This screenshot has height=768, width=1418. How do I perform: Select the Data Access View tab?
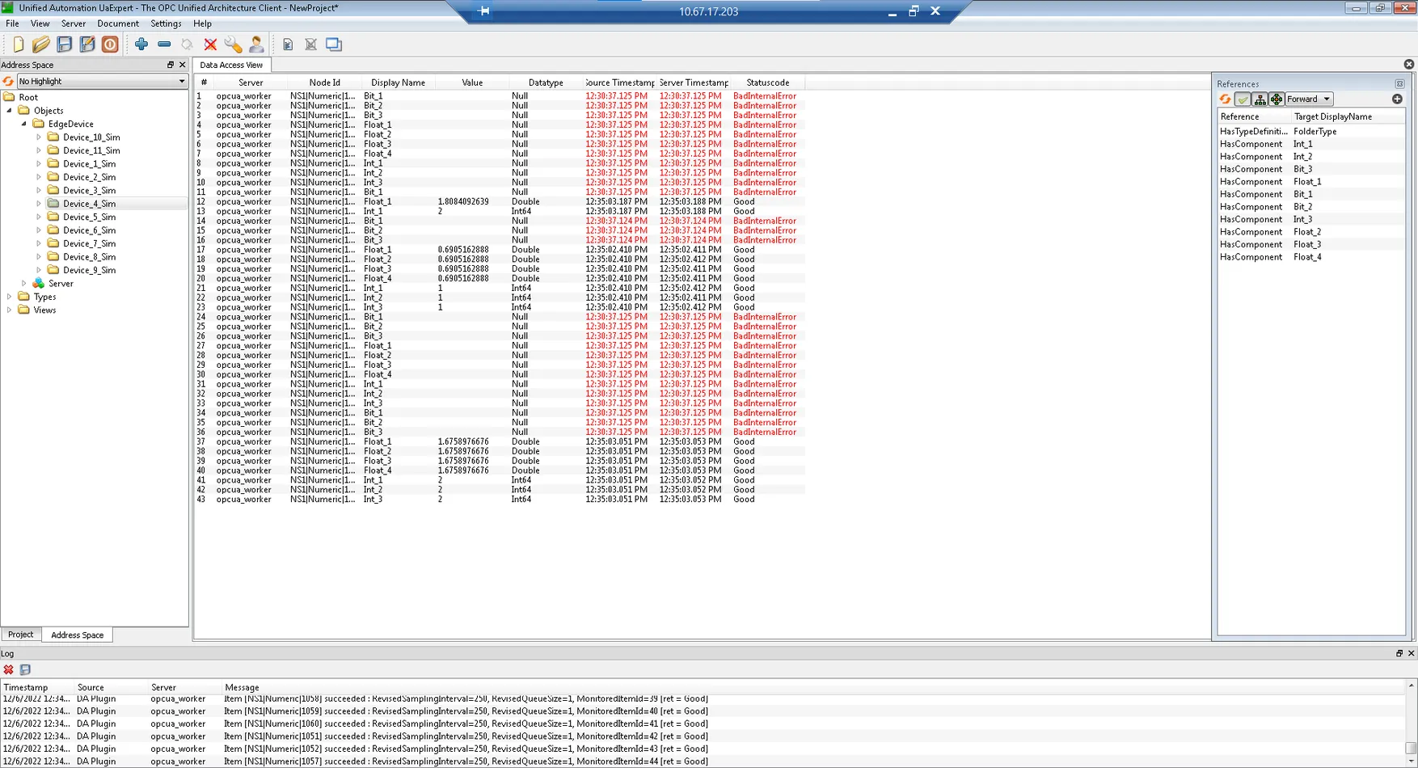click(231, 65)
